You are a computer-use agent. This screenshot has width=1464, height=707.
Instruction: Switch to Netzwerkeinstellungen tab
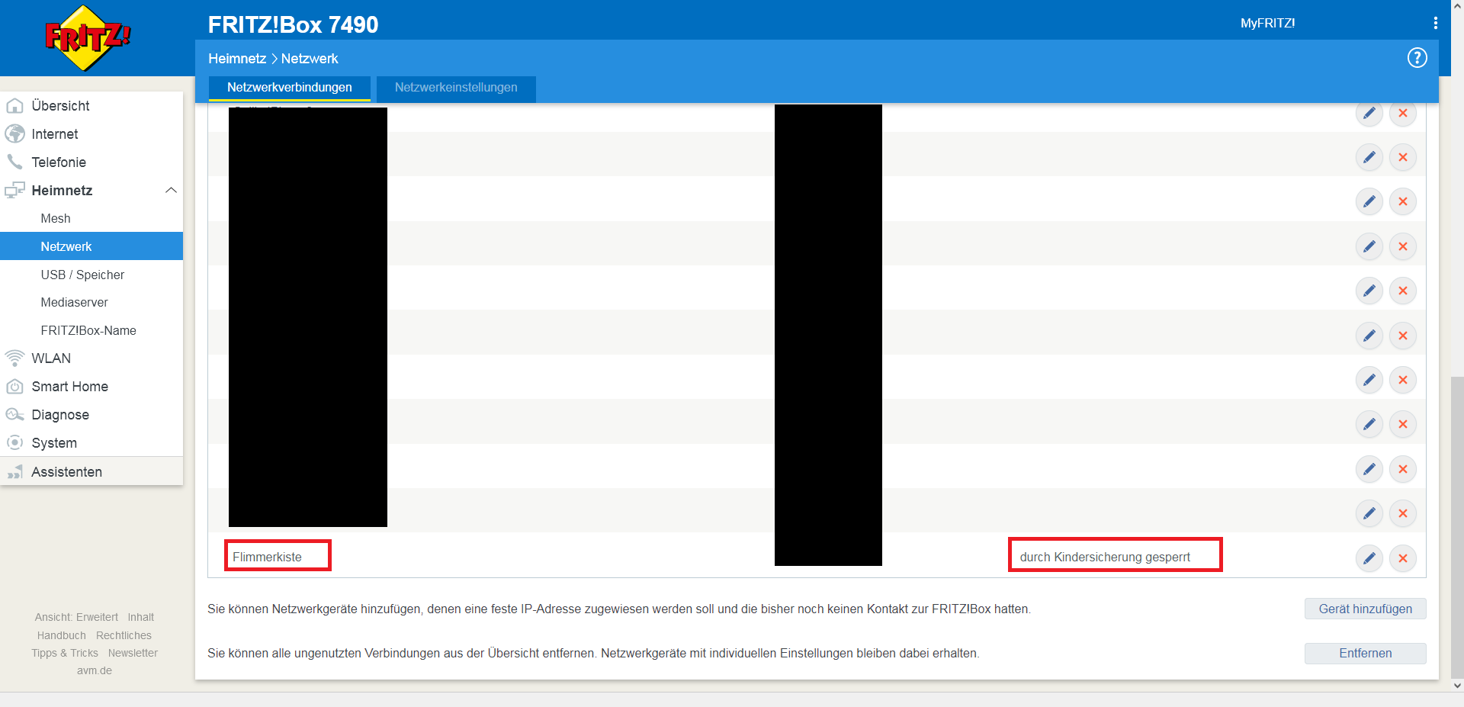click(x=456, y=88)
